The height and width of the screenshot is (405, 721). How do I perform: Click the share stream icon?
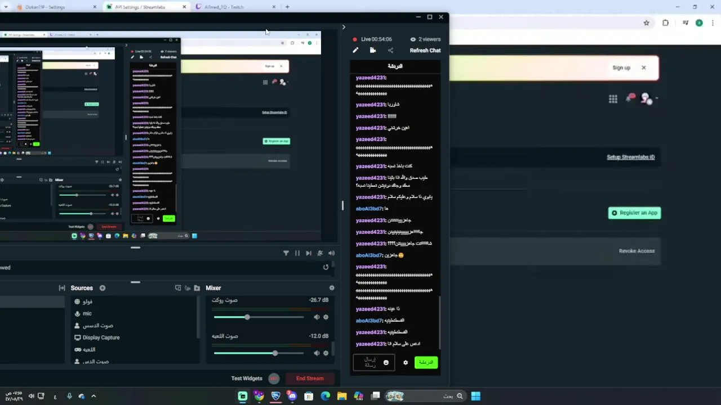390,50
